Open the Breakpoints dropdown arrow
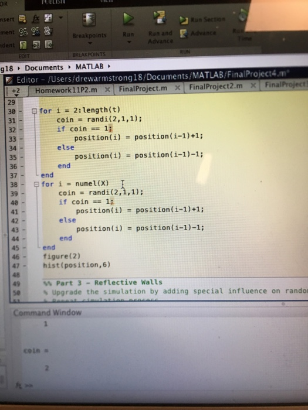The image size is (308, 410). pos(90,43)
